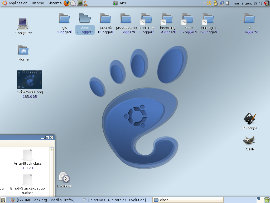Viewport: 270px width, 203px height.
Task: Select EmptyStackException.class file icon
Action: [x=27, y=179]
